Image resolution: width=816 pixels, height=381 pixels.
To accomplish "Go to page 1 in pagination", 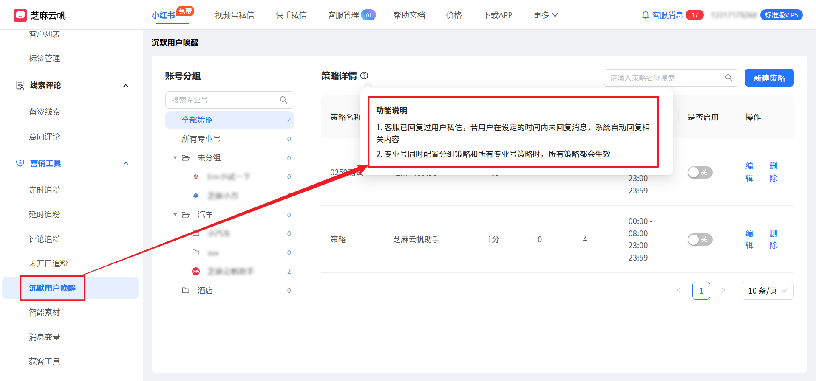I will [701, 291].
